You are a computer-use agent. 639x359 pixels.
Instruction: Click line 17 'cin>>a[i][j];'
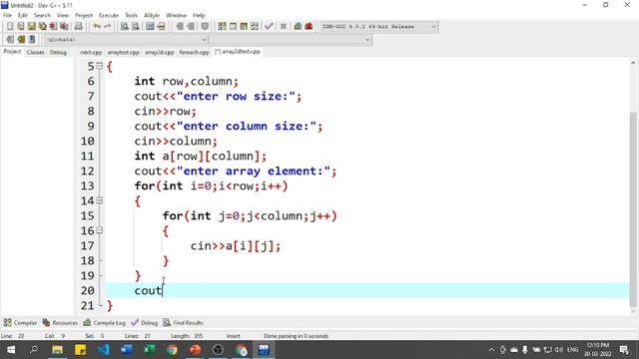236,246
